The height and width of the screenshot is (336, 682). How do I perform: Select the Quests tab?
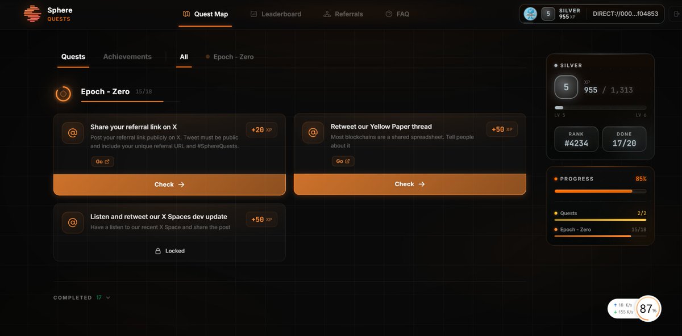click(x=73, y=57)
